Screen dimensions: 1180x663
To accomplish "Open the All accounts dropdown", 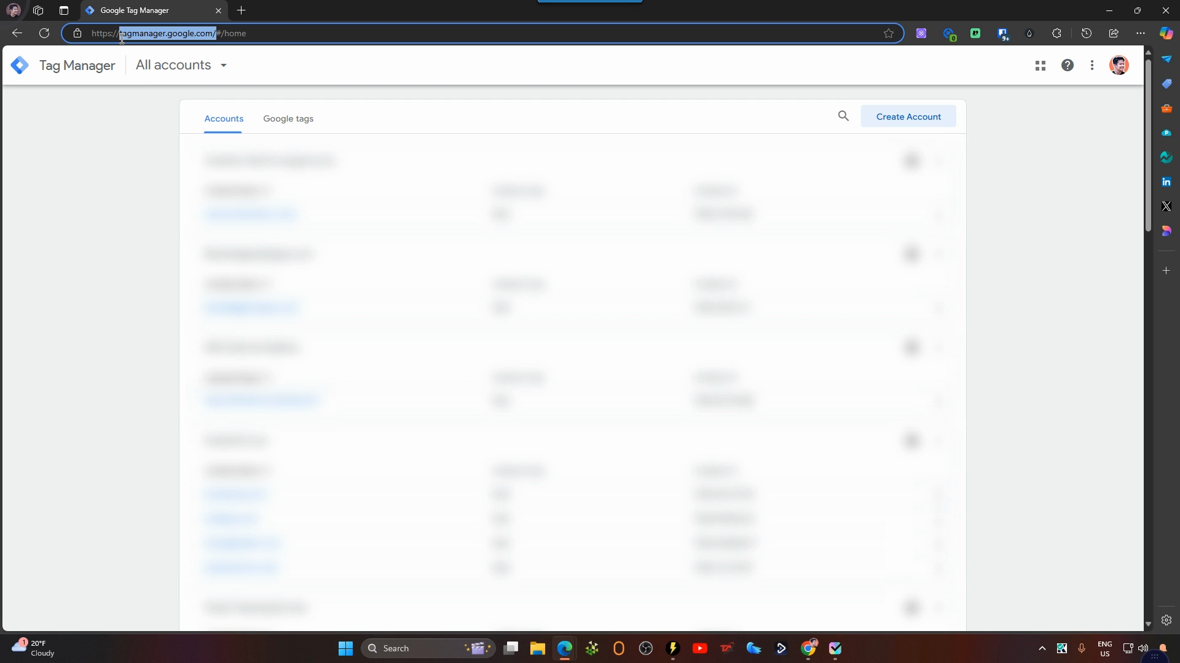I will point(181,65).
